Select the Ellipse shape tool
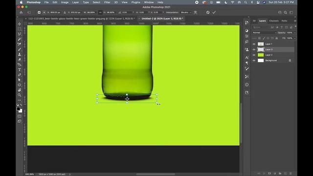Image resolution: width=313 pixels, height=176 pixels. tap(20, 85)
